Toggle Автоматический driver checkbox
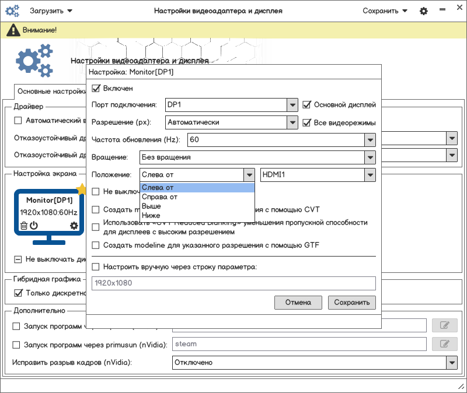Screen dimensions: 467x393 (x=18, y=121)
